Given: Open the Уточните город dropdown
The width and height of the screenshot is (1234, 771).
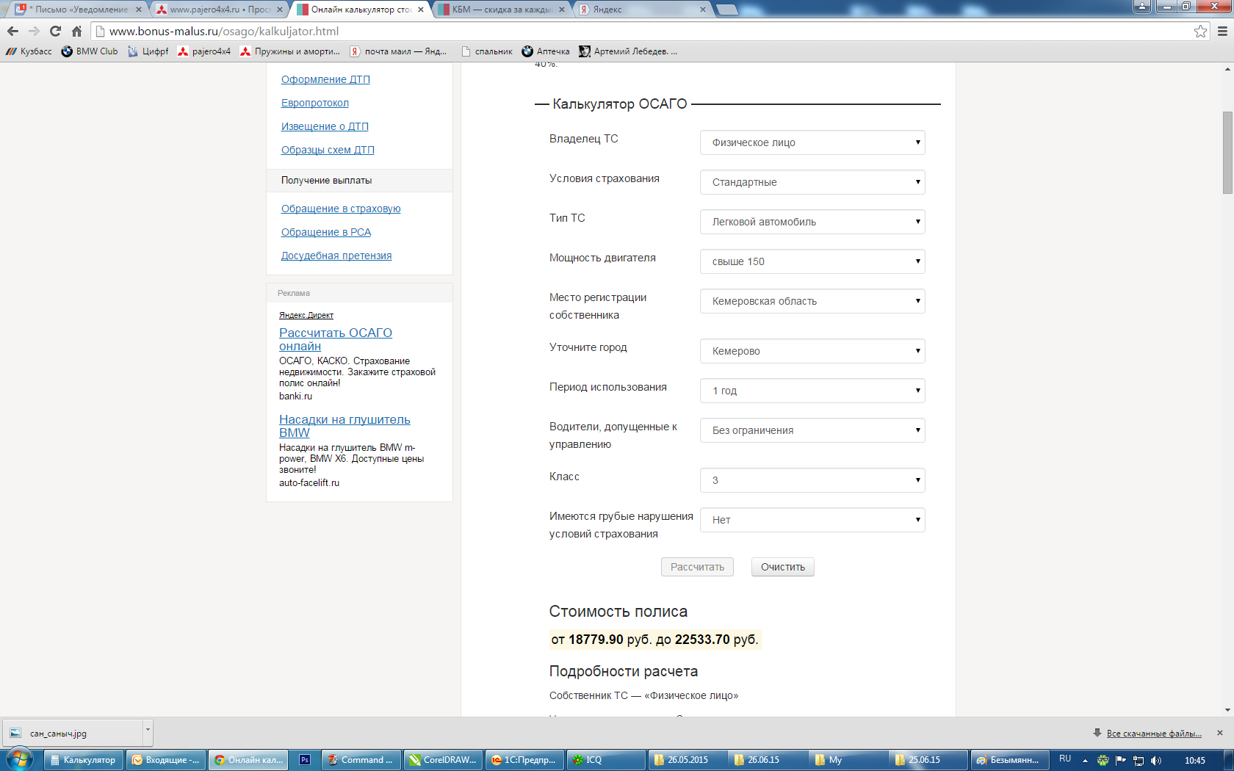Looking at the screenshot, I should (812, 351).
